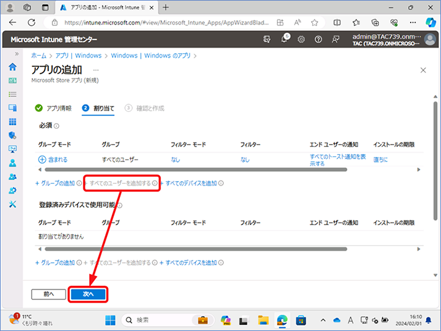The image size is (441, 331).
Task: Follow Windows | Windows のアプリ breadcrumb
Action: [151, 56]
